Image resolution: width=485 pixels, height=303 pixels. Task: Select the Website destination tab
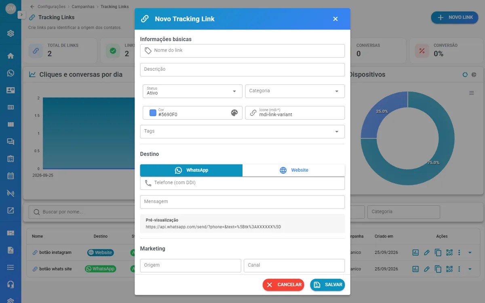(x=294, y=170)
